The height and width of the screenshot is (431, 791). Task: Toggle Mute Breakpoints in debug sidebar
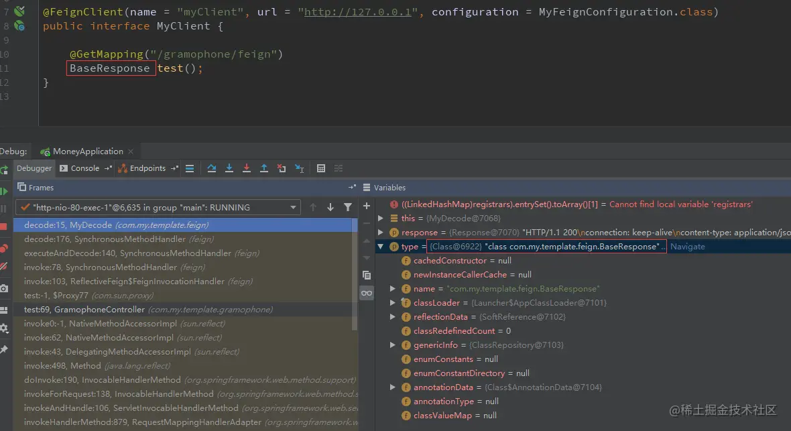[3, 266]
